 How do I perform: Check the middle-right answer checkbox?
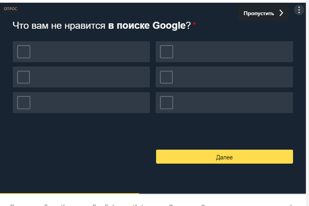pyautogui.click(x=166, y=77)
